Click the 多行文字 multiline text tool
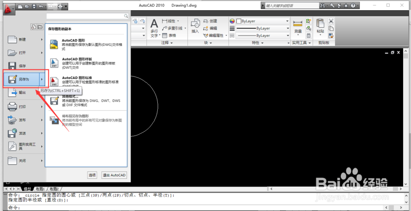 (154, 28)
